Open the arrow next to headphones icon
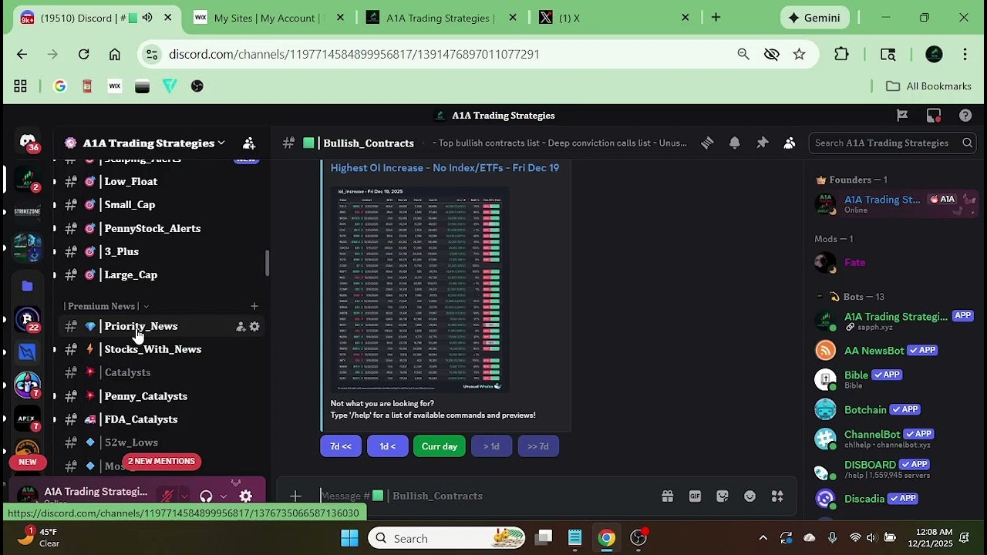This screenshot has width=987, height=555. (x=224, y=496)
